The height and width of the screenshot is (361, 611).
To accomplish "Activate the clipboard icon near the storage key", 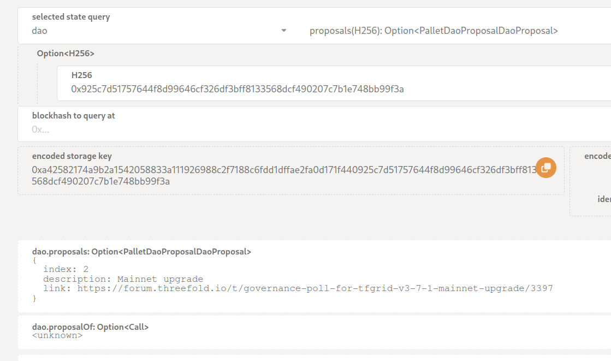I will [545, 168].
